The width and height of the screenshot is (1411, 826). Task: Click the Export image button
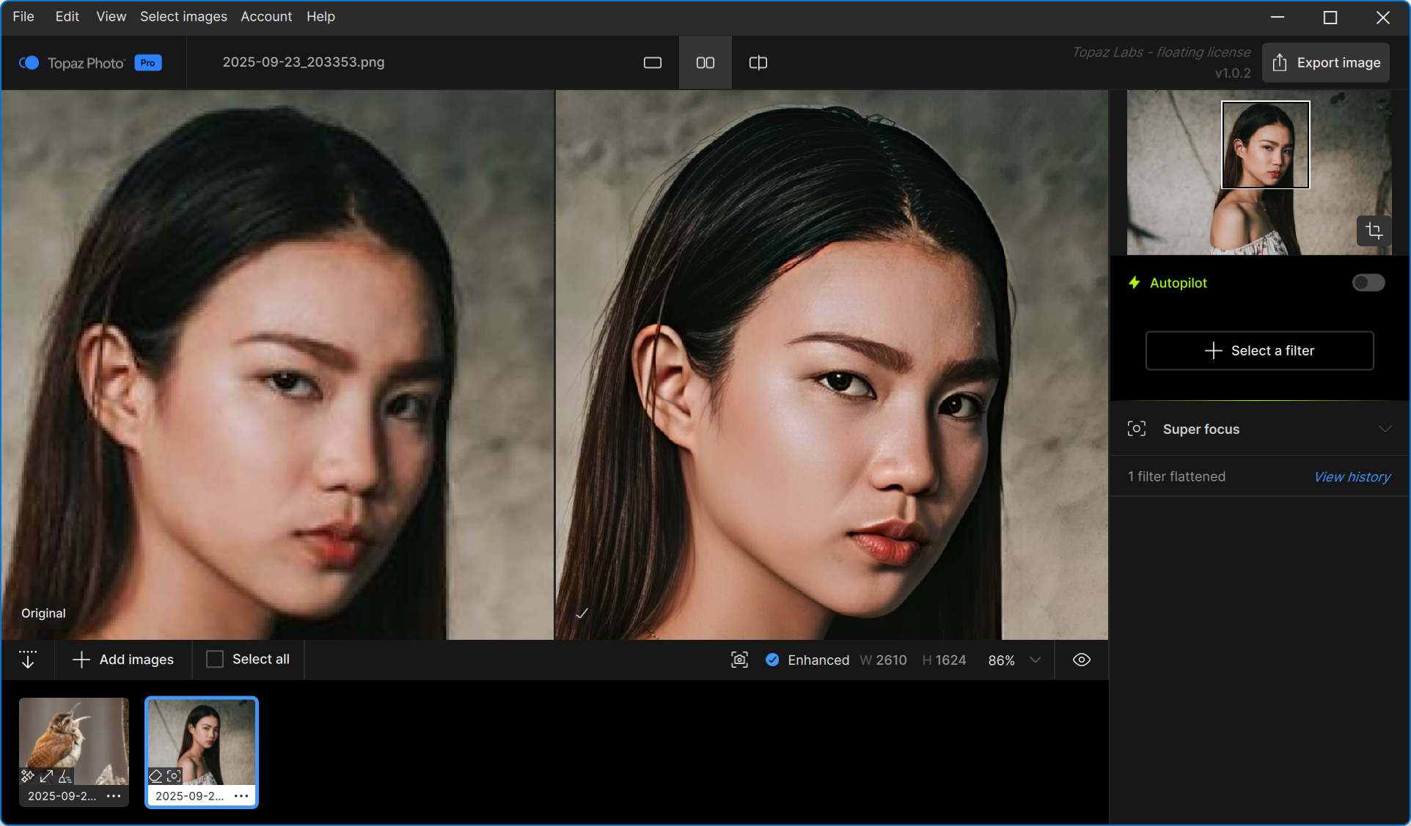coord(1326,63)
